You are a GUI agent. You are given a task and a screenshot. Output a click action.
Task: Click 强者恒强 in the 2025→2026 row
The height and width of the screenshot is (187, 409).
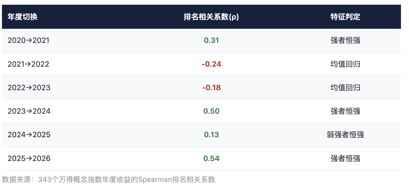pos(345,159)
